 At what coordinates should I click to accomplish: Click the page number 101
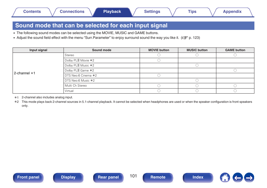pos(133,176)
